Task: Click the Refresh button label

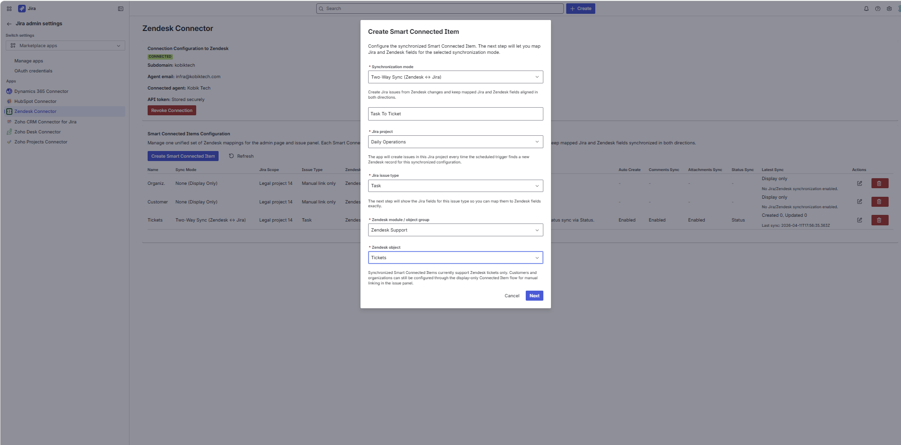Action: click(x=245, y=156)
